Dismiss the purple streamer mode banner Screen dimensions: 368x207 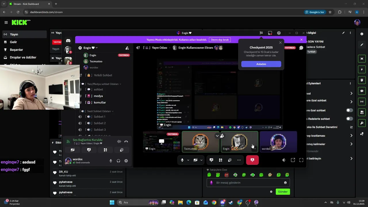(301, 40)
